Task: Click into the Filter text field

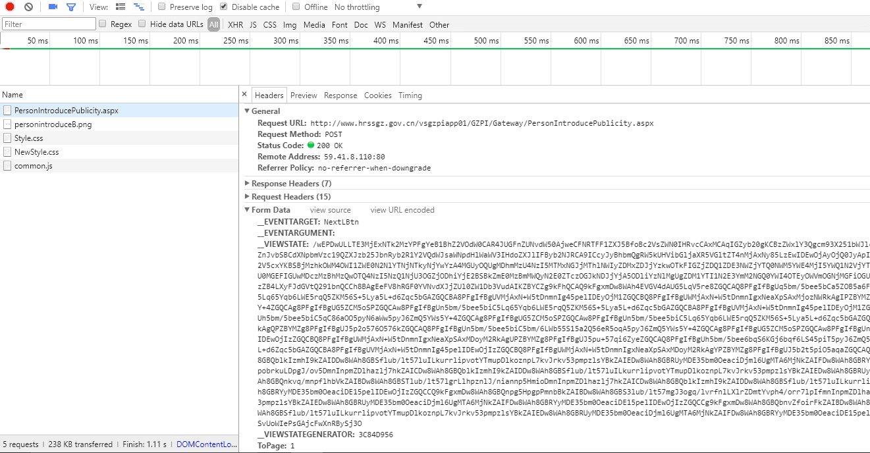Action: click(49, 24)
